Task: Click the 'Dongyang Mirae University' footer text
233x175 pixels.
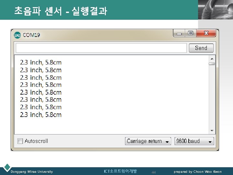Action: tap(32, 172)
